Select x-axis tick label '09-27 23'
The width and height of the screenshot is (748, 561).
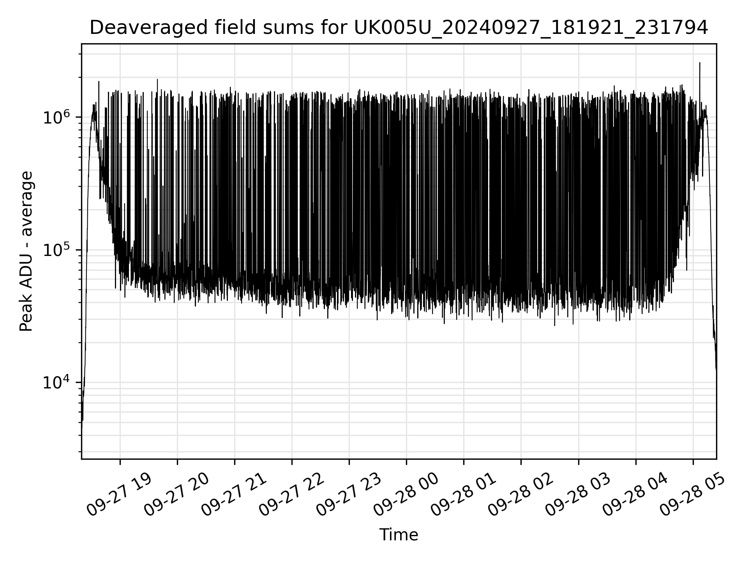pos(348,494)
